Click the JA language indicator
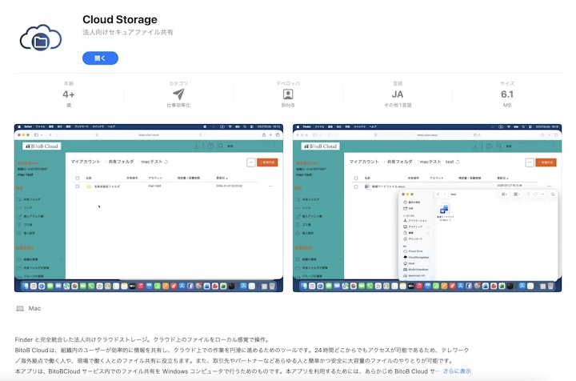This screenshot has height=381, width=576. pos(398,94)
